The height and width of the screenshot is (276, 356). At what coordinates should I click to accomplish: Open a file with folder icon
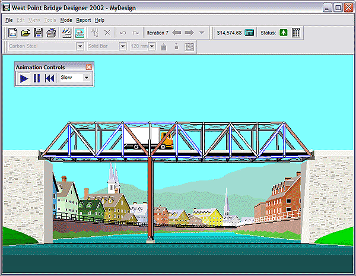(x=26, y=33)
